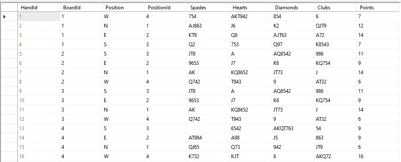Select the Clubs cell K8543
This screenshot has width=401, height=162.
point(335,45)
